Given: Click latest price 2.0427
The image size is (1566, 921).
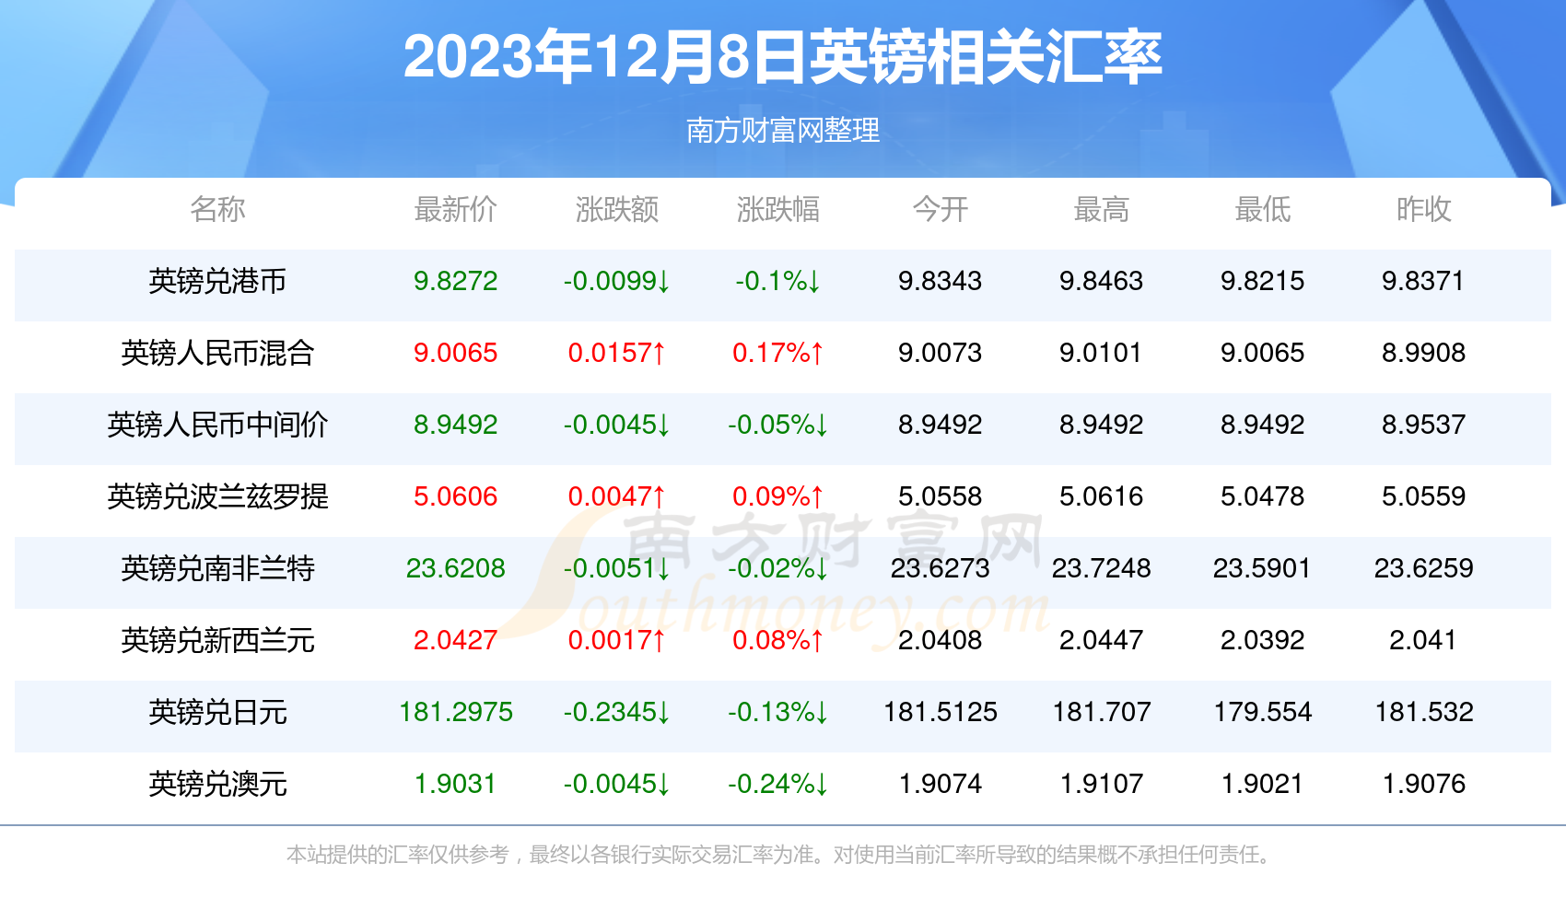Looking at the screenshot, I should pos(455,640).
